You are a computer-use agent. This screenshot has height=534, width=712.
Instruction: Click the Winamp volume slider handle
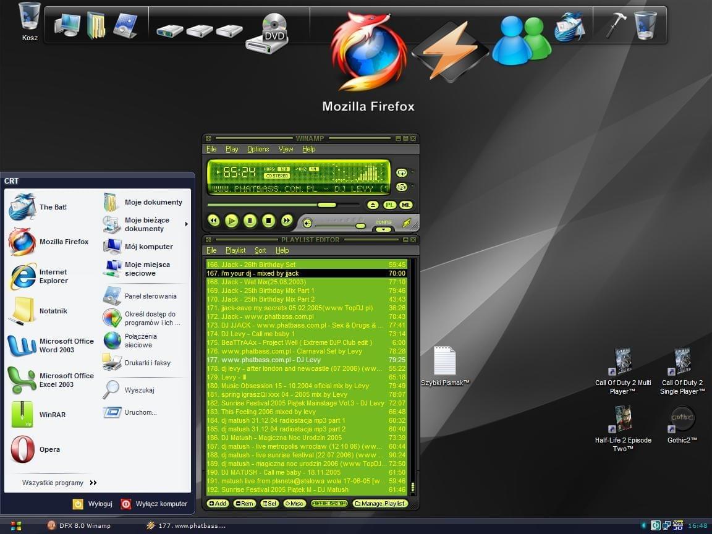[x=360, y=226]
